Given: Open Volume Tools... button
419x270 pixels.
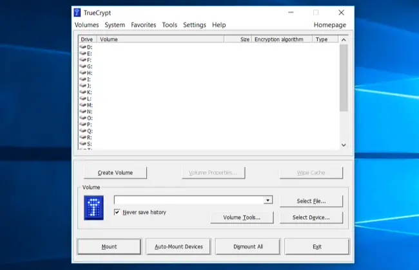Looking at the screenshot, I should 242,217.
